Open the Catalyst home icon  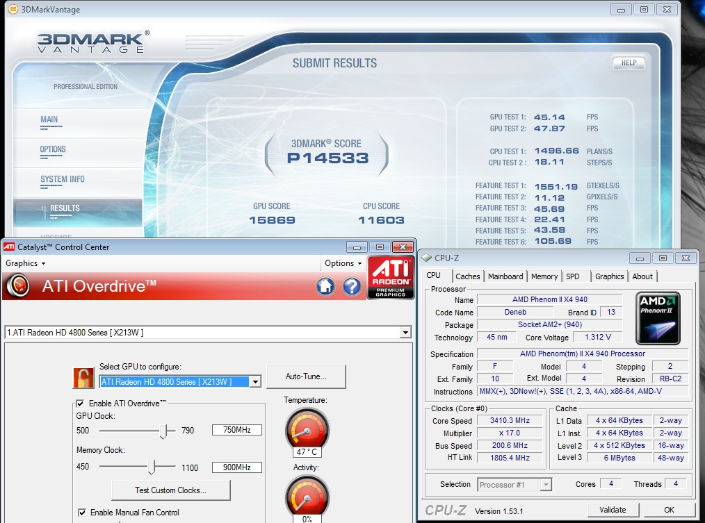click(x=325, y=286)
